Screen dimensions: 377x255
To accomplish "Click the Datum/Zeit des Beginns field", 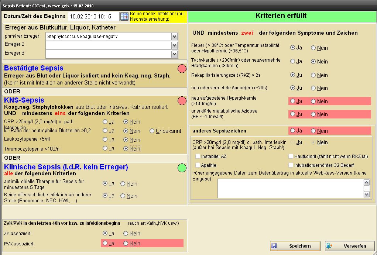I will pyautogui.click(x=94, y=17).
